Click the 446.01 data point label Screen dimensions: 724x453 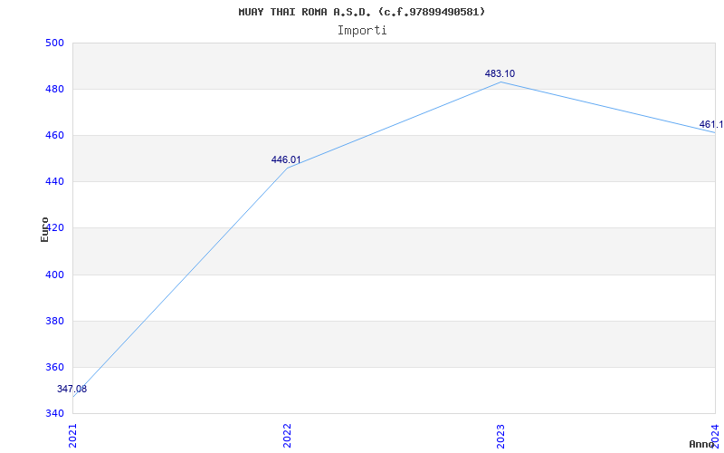[286, 160]
